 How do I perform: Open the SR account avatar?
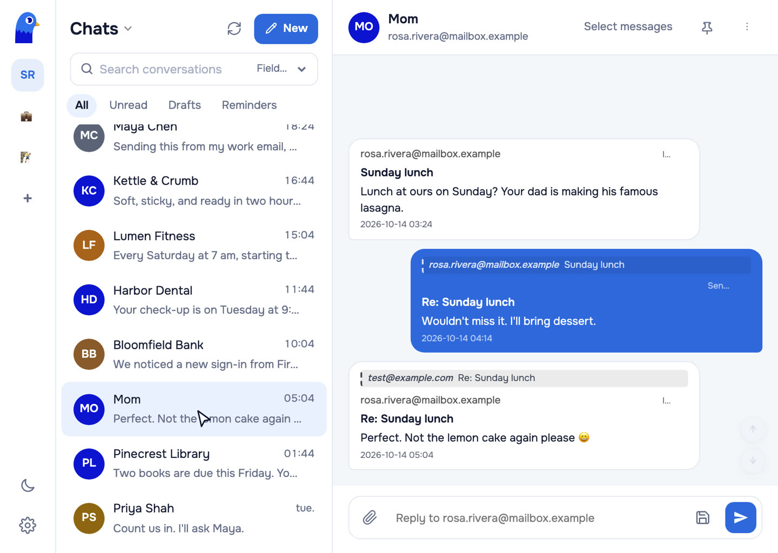28,75
